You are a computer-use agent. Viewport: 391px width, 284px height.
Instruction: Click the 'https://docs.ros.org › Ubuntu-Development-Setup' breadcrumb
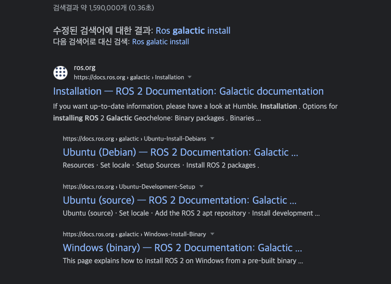tap(129, 187)
